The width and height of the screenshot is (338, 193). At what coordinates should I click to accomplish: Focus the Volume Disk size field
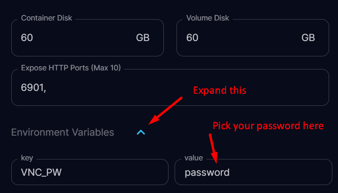coord(239,38)
